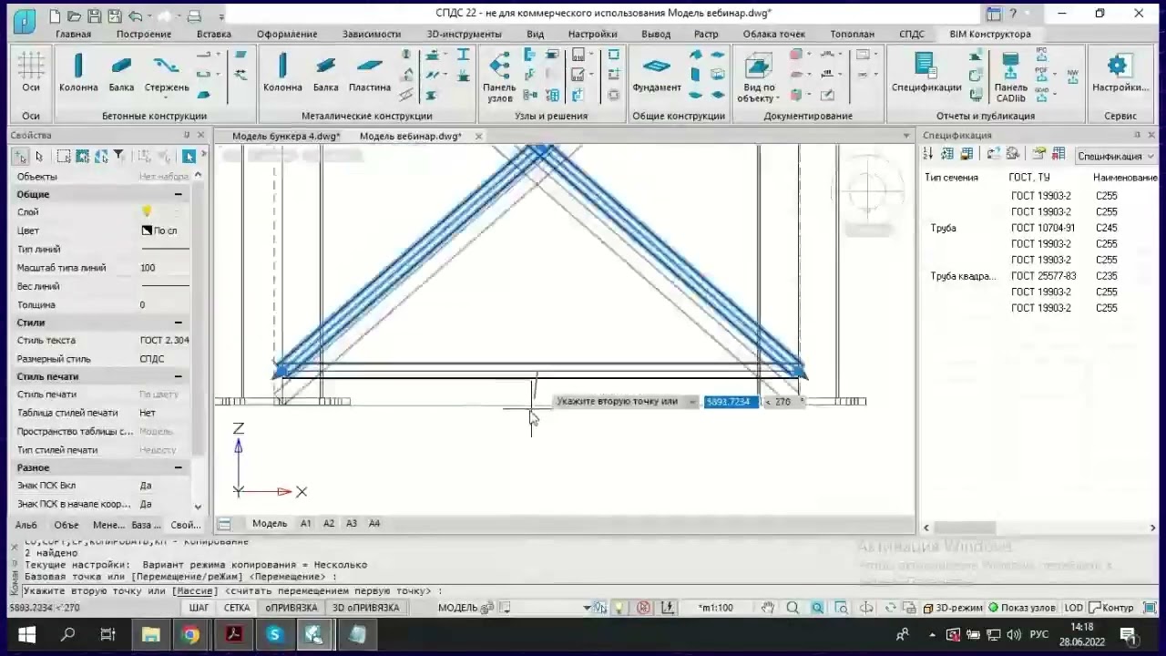
Task: Select the Оси grid tool
Action: pyautogui.click(x=31, y=72)
